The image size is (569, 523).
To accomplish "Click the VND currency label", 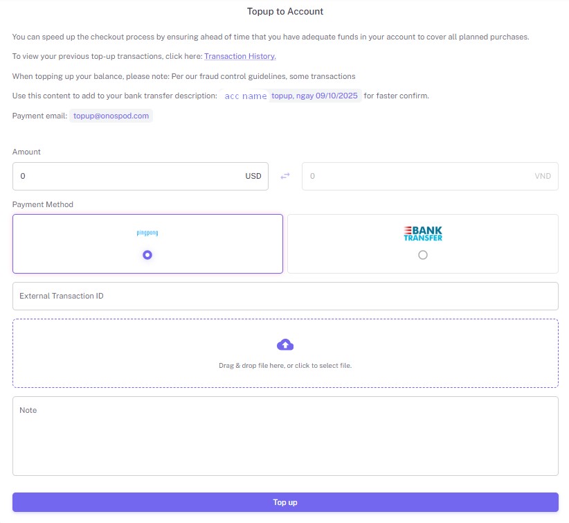I will pyautogui.click(x=543, y=176).
